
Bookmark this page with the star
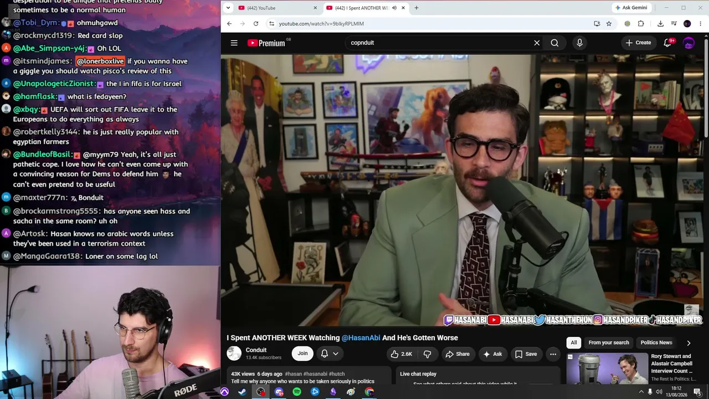point(609,24)
